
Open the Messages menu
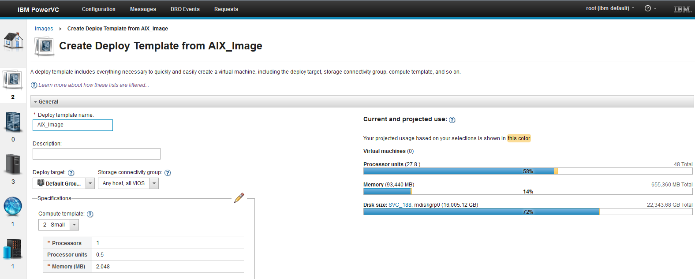click(143, 9)
